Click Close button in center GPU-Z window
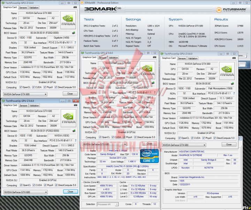 click(x=149, y=144)
